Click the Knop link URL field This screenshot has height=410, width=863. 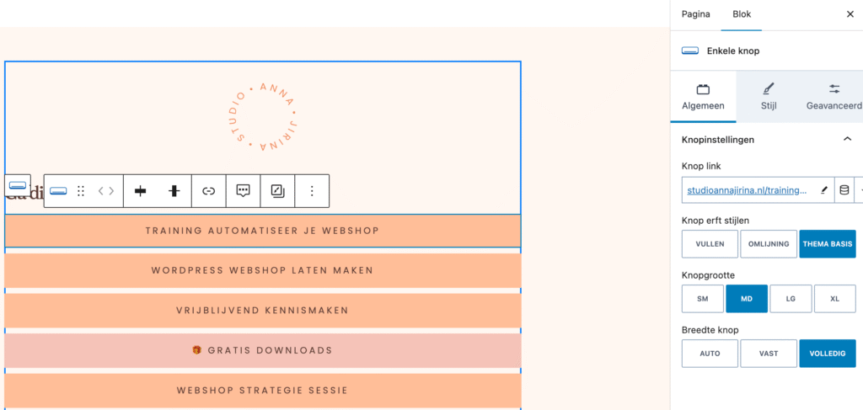[x=748, y=191]
